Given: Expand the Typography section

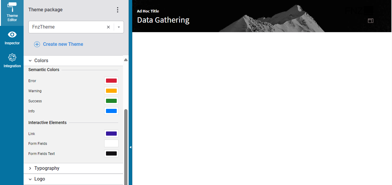Looking at the screenshot, I should [x=73, y=168].
